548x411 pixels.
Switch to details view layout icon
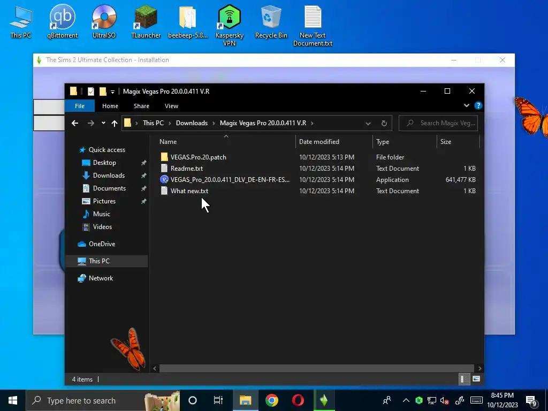click(464, 379)
